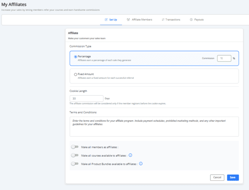The height and width of the screenshot is (190, 249).
Task: Go to the Payouts tab
Action: click(x=197, y=20)
